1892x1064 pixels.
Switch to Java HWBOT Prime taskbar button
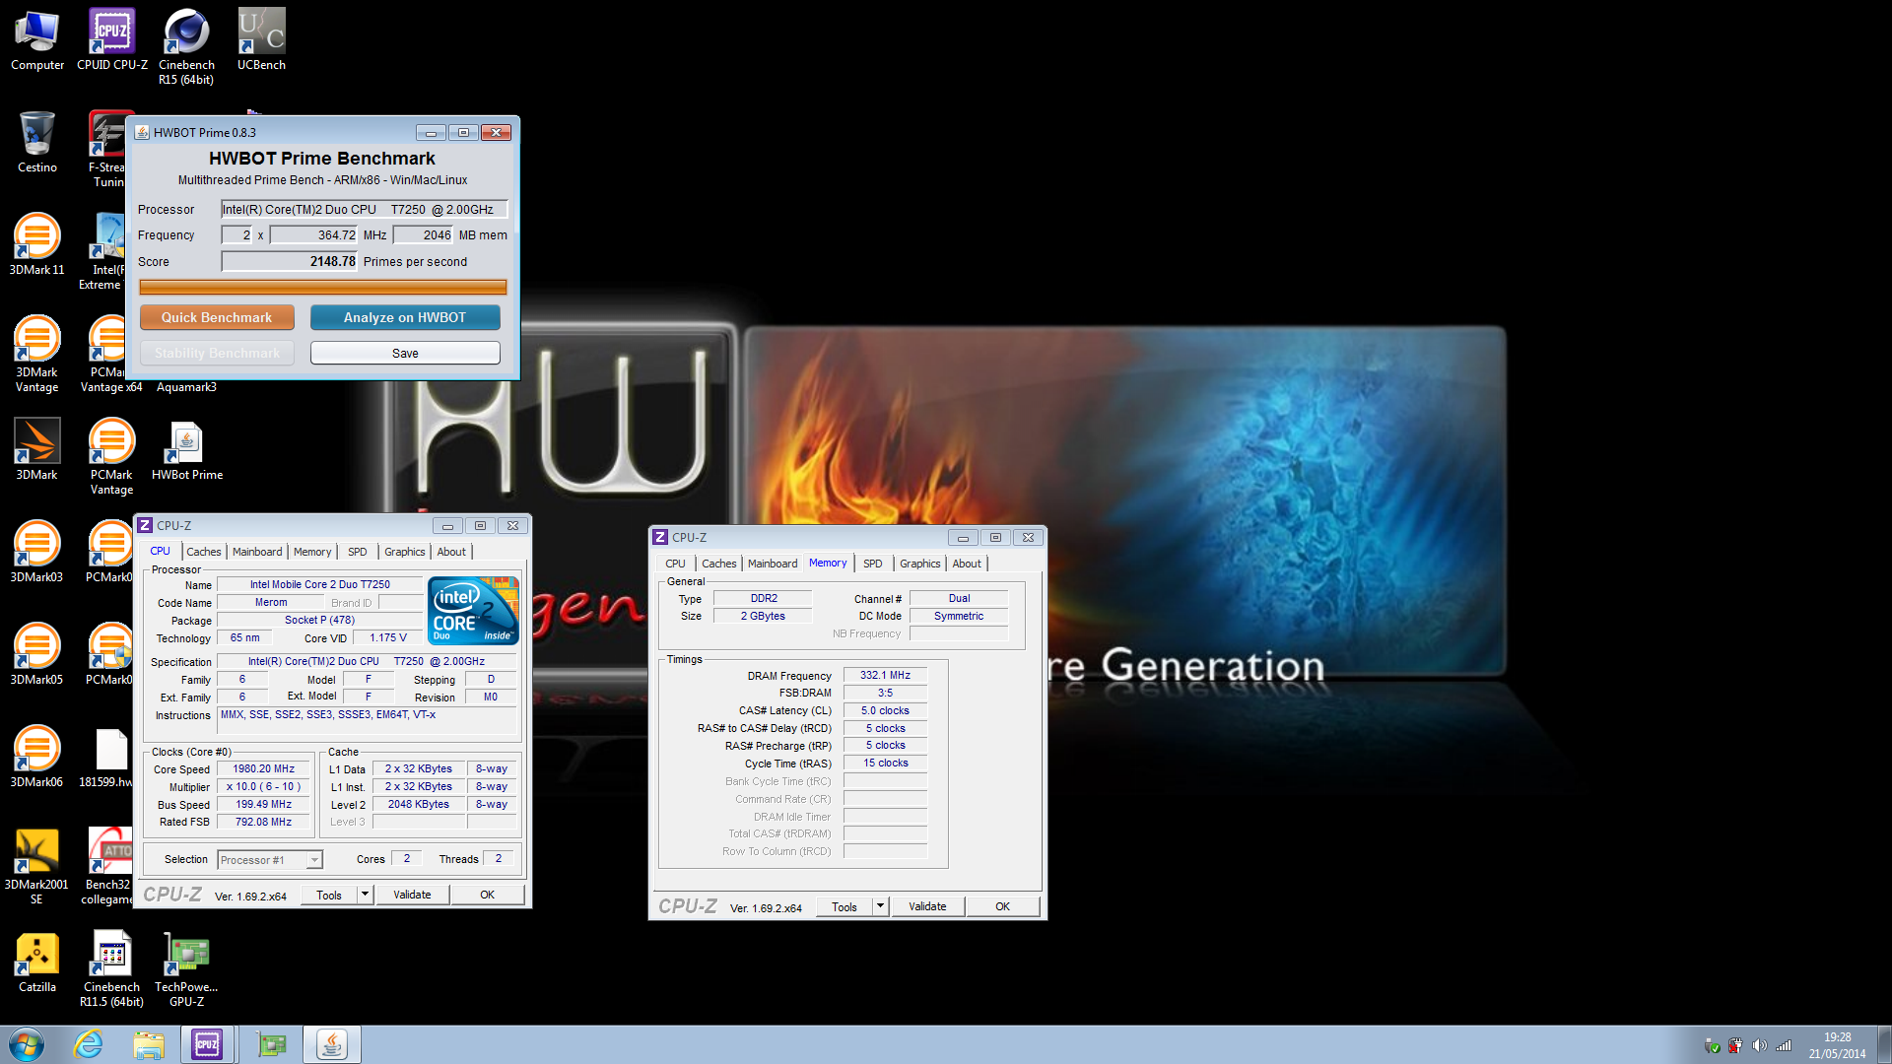(x=332, y=1044)
